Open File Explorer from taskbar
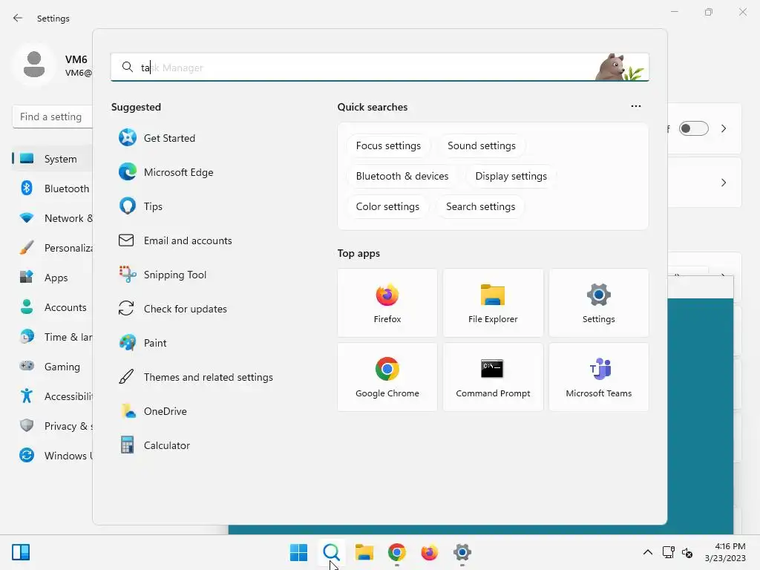The width and height of the screenshot is (760, 570). pyautogui.click(x=364, y=552)
